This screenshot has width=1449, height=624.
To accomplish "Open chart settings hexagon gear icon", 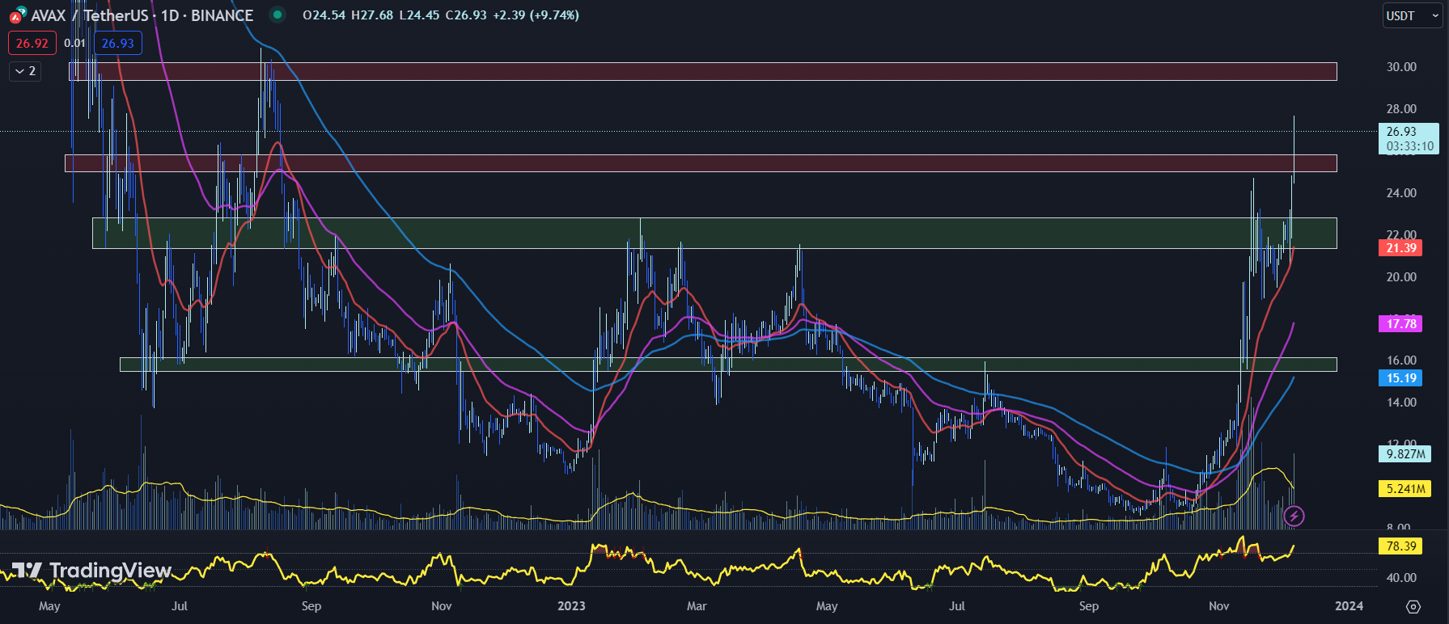I will 1413,606.
